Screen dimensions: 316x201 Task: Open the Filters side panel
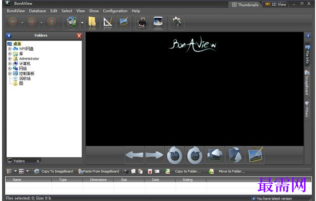coord(307,109)
